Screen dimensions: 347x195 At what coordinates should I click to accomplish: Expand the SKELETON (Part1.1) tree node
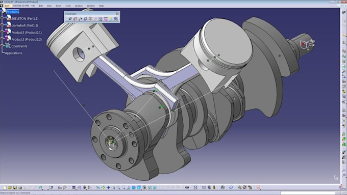tap(2, 18)
